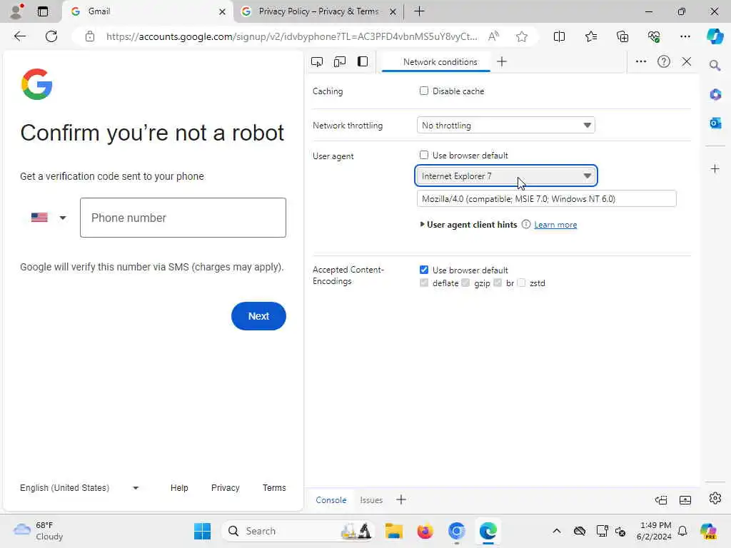The width and height of the screenshot is (731, 548).
Task: Open the Learn more link
Action: click(555, 225)
